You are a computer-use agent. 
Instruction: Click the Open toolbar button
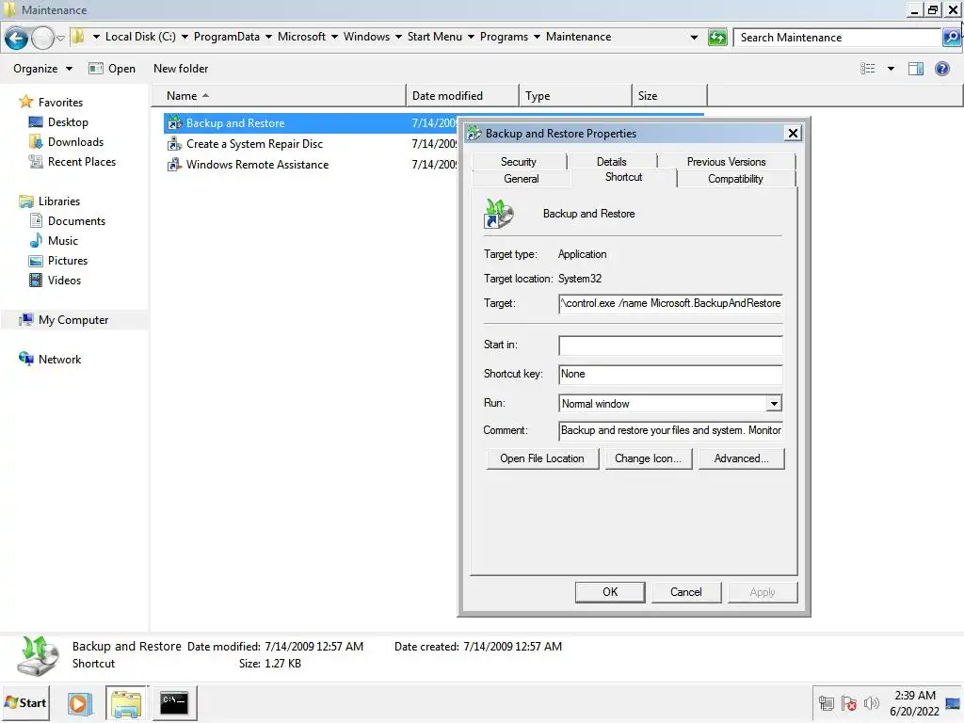pos(112,68)
